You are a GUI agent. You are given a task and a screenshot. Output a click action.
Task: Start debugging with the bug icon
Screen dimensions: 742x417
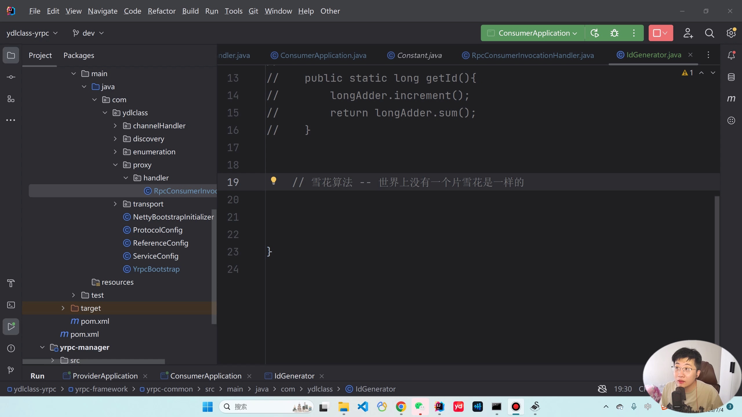coord(614,33)
